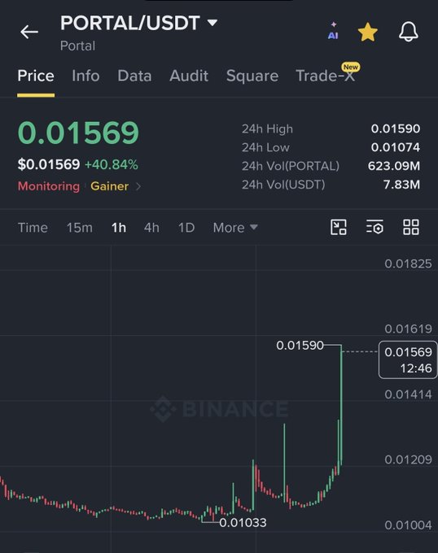Open the four-square grid layout icon
438x553 pixels.
coord(411,227)
